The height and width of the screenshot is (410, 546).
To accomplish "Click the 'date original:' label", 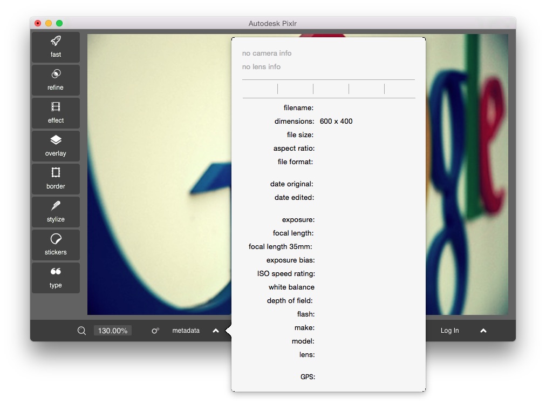I will (x=291, y=184).
